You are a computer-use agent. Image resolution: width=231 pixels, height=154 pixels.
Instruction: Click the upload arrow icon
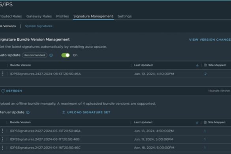click(x=64, y=112)
